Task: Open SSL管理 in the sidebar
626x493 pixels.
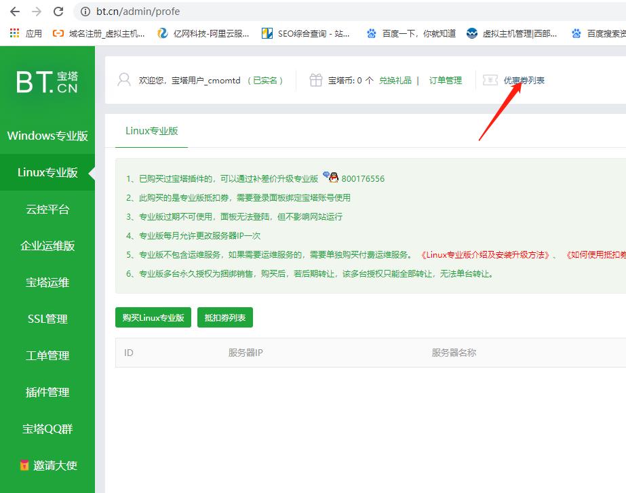Action: 47,319
